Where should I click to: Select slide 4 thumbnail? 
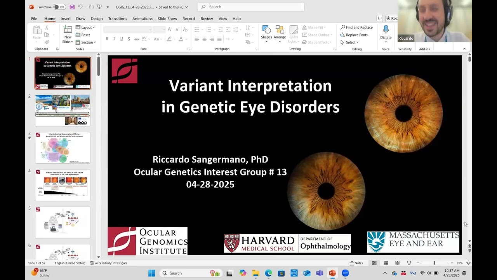[x=63, y=185]
